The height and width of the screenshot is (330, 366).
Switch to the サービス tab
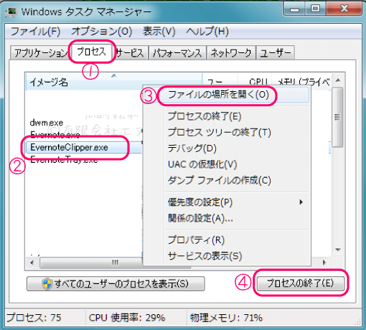[131, 53]
